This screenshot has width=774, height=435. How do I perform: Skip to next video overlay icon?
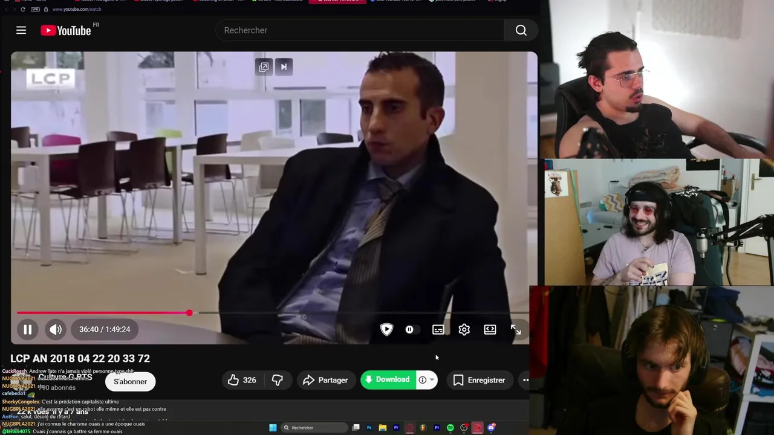coord(284,67)
